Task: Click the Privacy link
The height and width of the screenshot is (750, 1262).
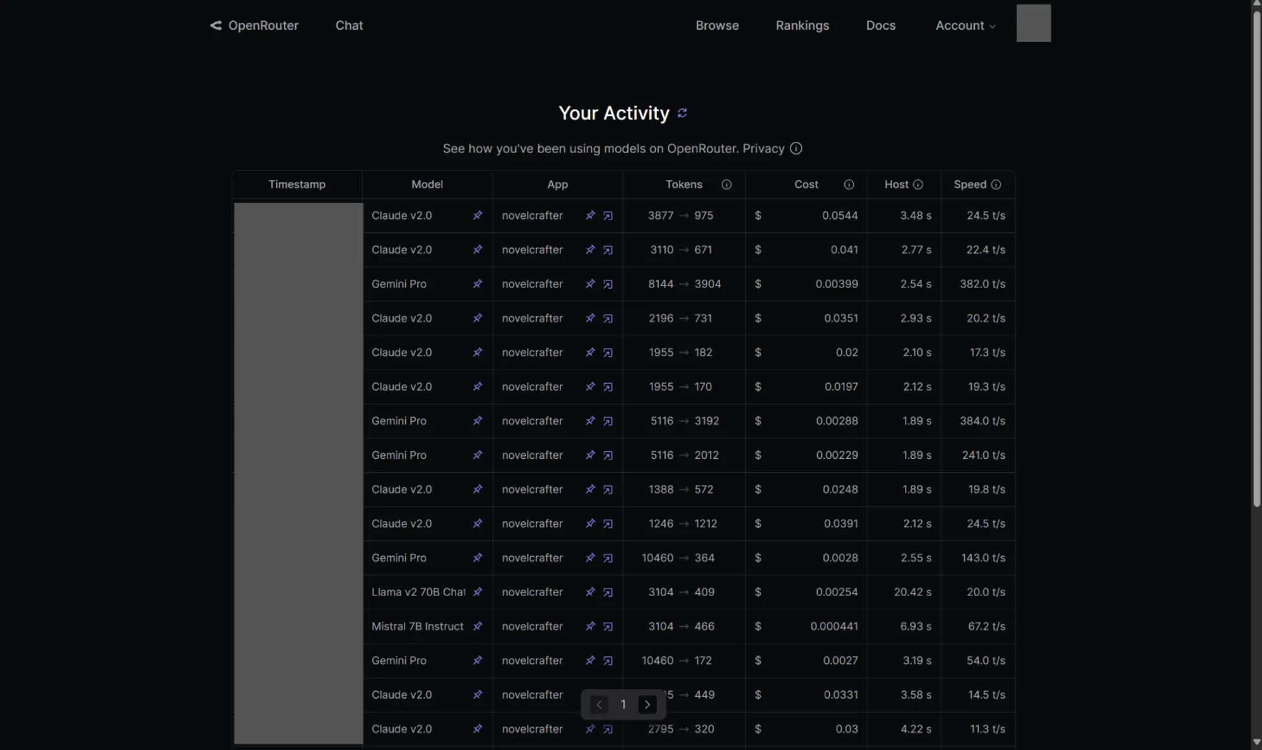Action: pyautogui.click(x=762, y=148)
